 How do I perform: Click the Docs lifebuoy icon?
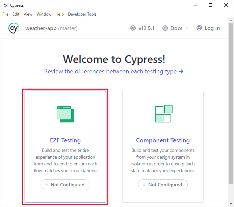165,28
